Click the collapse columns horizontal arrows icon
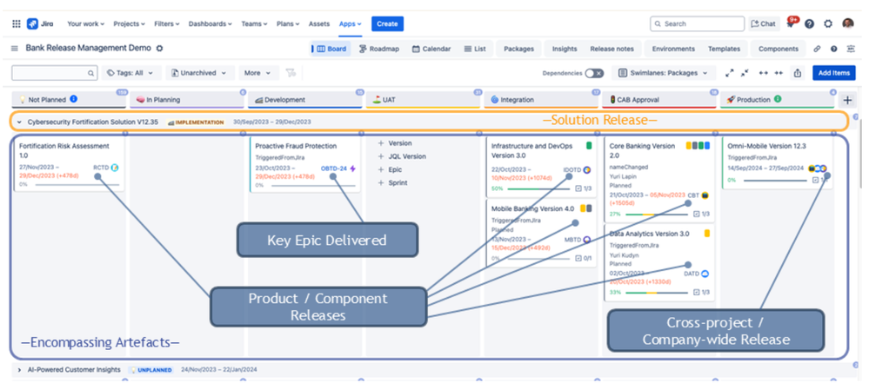This screenshot has height=383, width=869. click(x=779, y=73)
